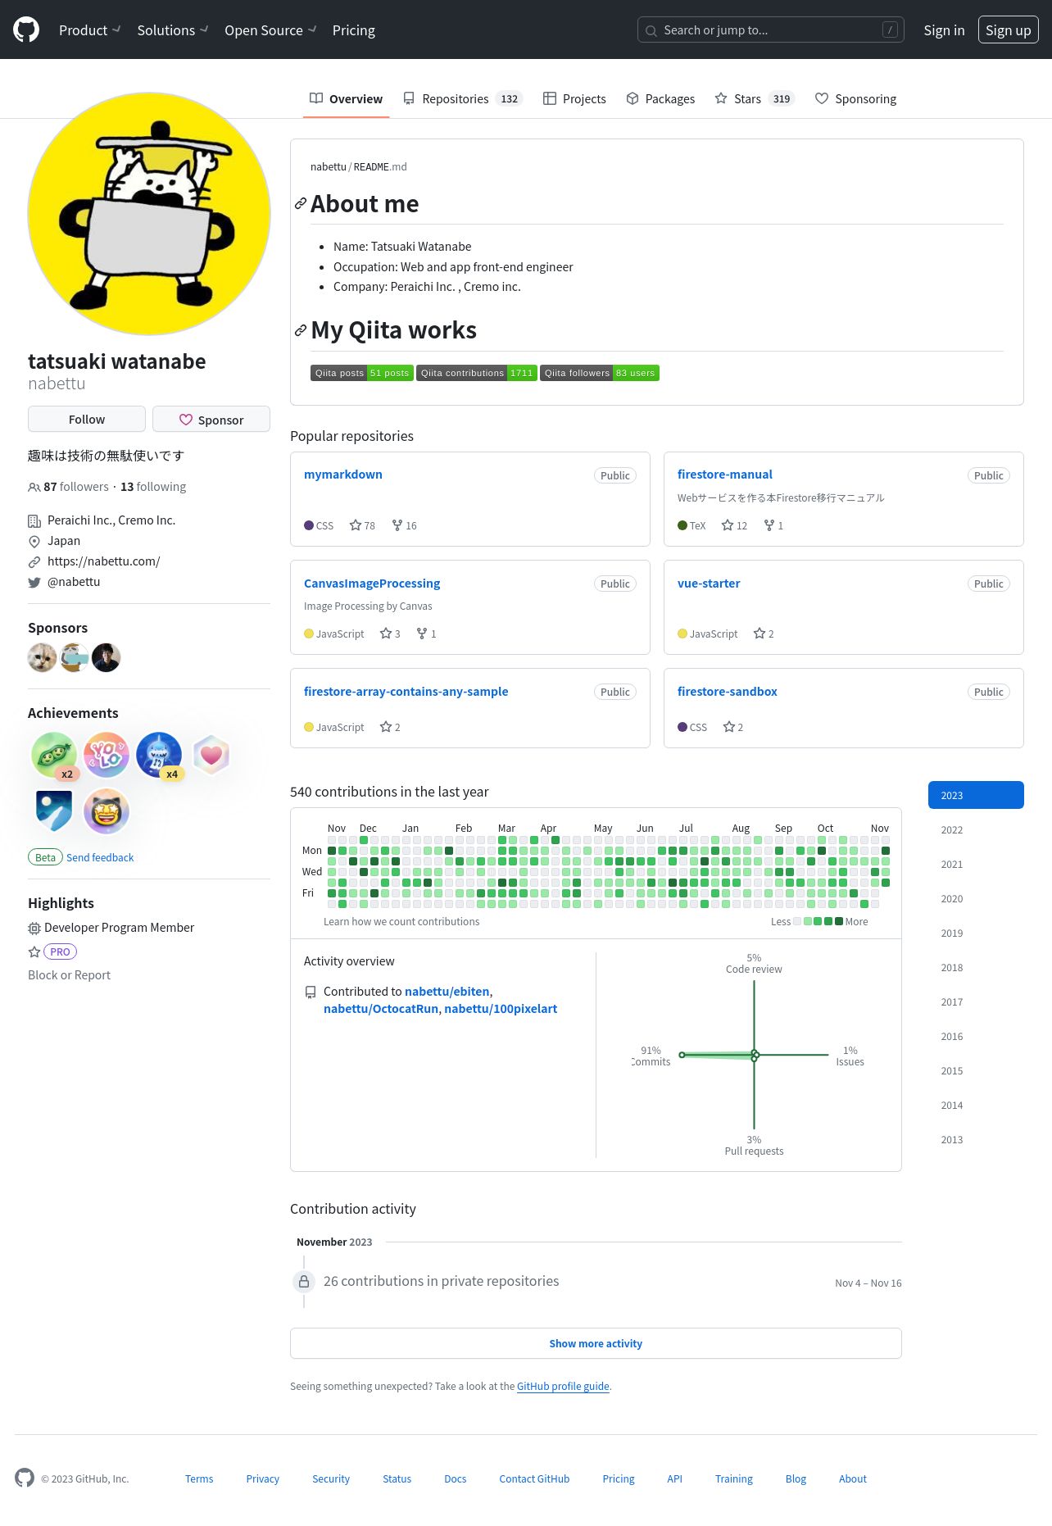
Task: Click the My Qiita works anchor link icon
Action: tap(301, 330)
